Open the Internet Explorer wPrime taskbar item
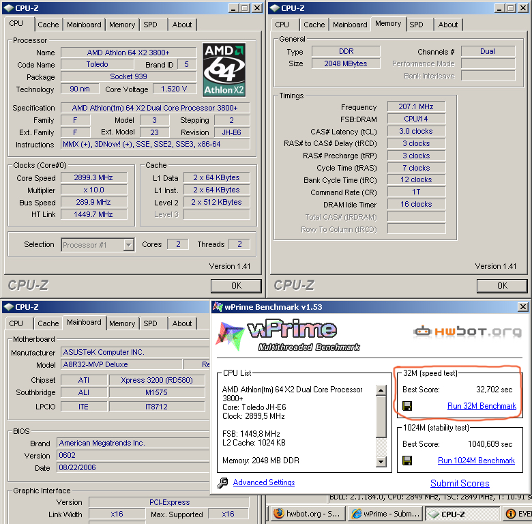The height and width of the screenshot is (524, 532). click(x=386, y=514)
